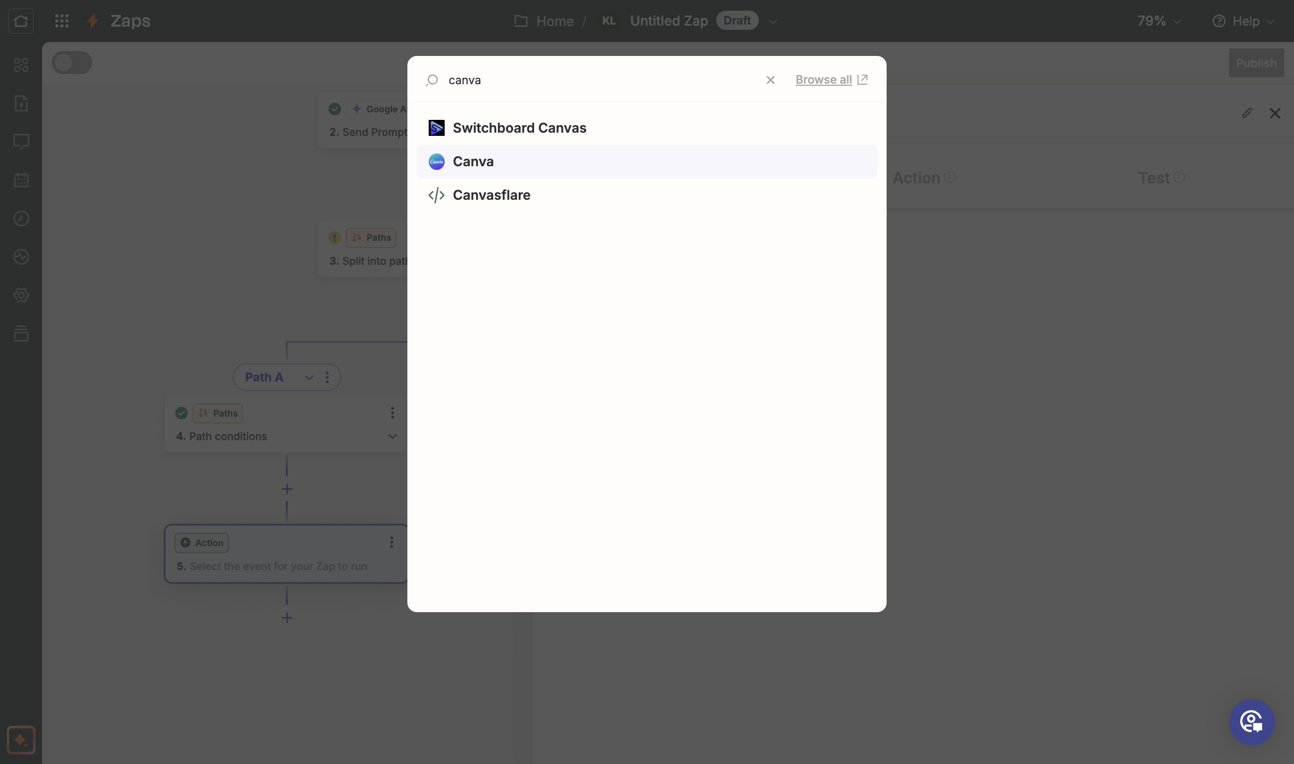Click the Action badge on step 5
The height and width of the screenshot is (764, 1294).
(x=202, y=543)
